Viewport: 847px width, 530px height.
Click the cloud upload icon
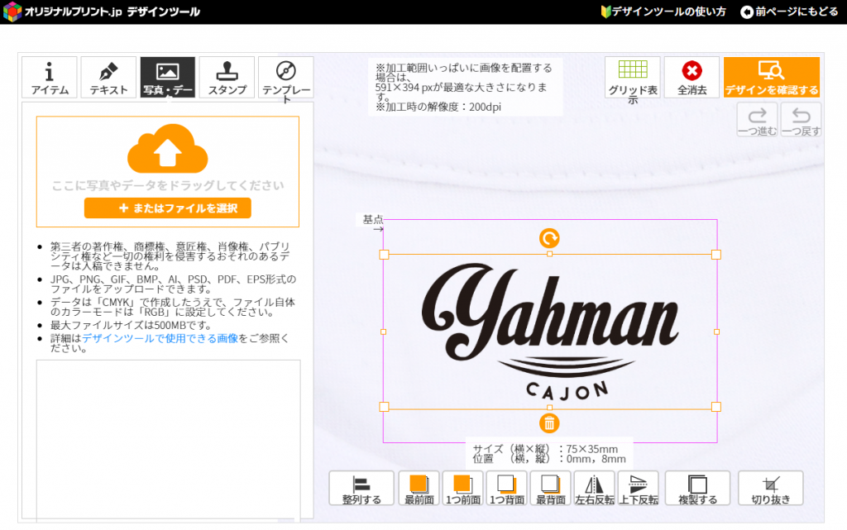167,148
